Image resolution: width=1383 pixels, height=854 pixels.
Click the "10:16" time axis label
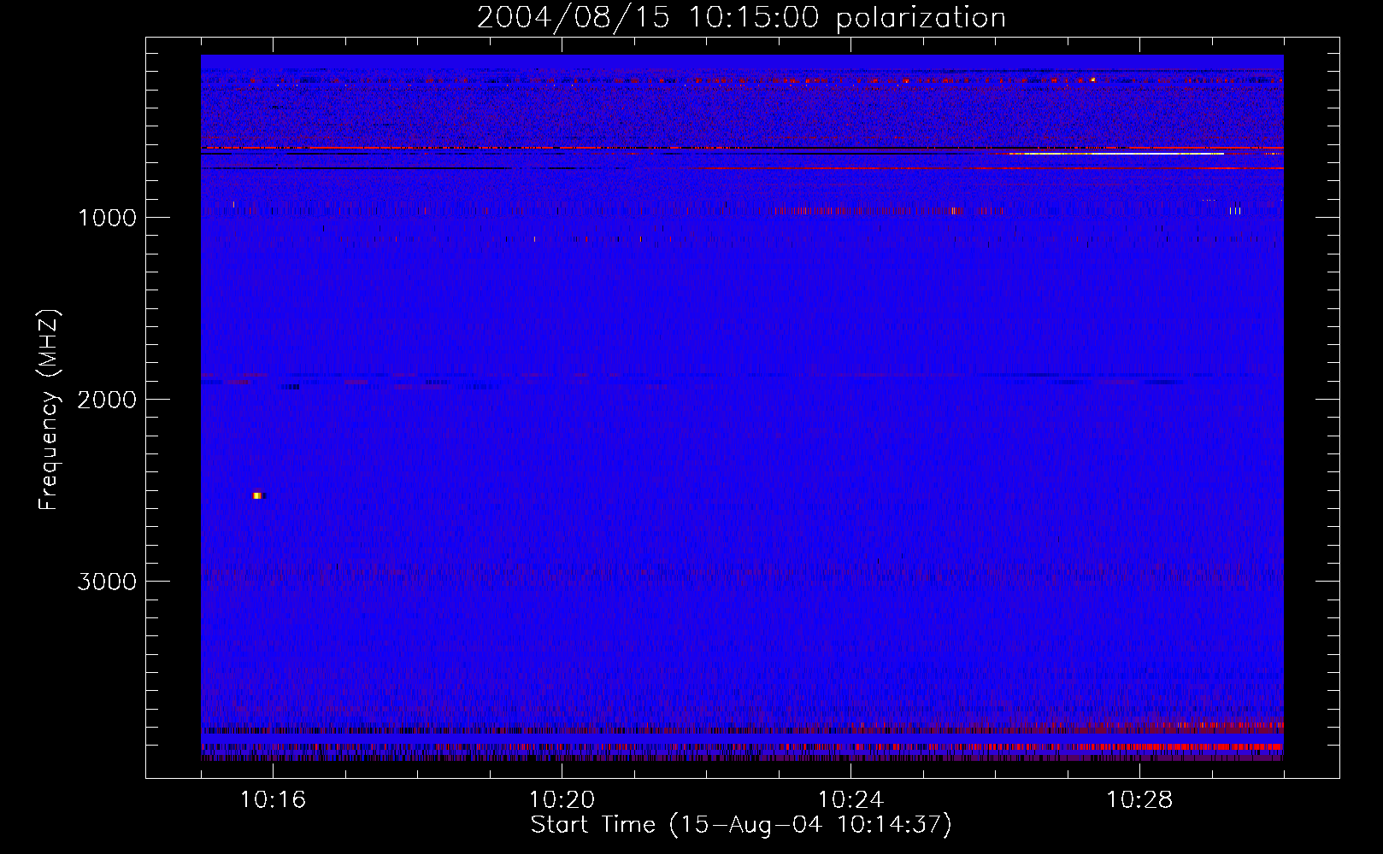(273, 800)
